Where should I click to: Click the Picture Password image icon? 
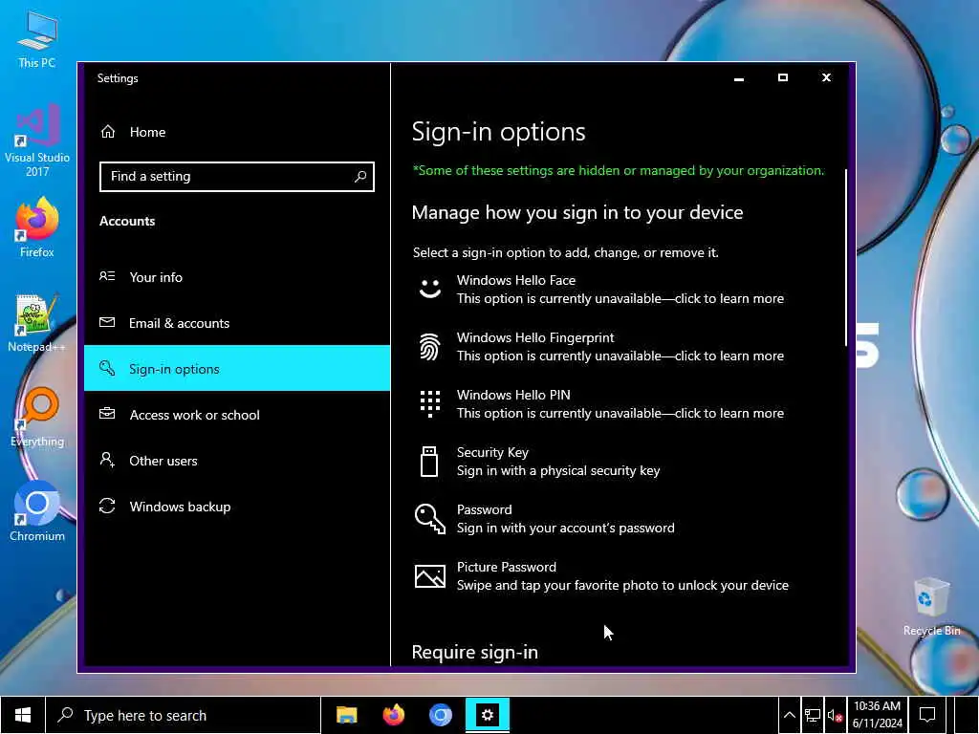429,576
